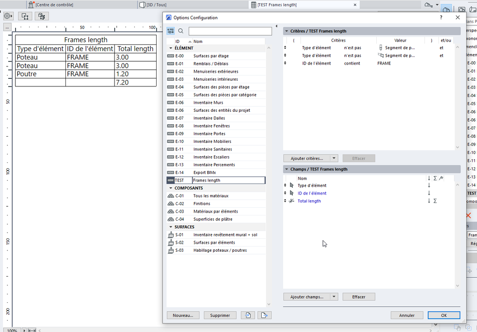477x332 pixels.
Task: Click the sort arrow column header icon
Action: pos(429,178)
